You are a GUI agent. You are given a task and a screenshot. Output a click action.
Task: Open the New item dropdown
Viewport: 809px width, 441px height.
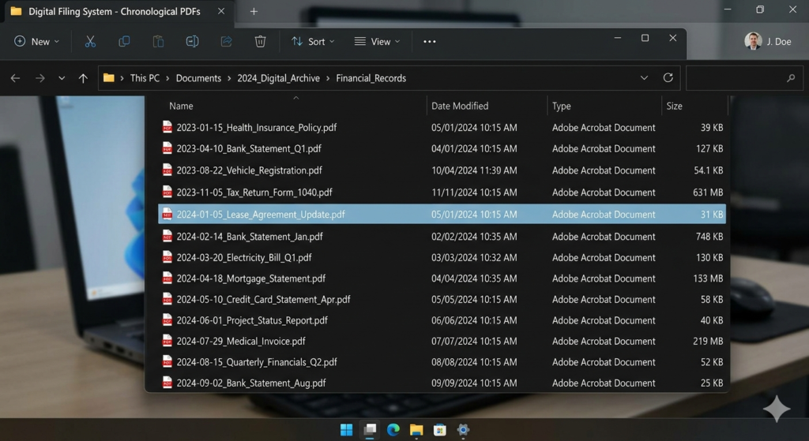click(x=36, y=42)
